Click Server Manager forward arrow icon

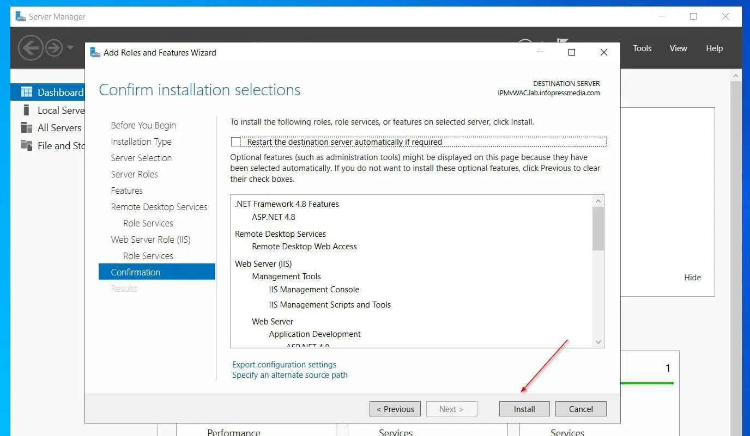pos(53,48)
